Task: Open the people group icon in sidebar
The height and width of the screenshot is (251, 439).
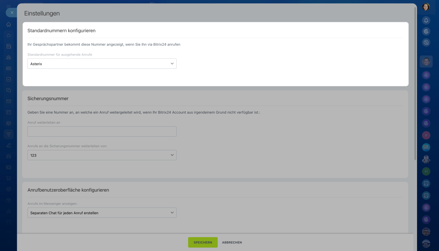Action: click(9, 57)
